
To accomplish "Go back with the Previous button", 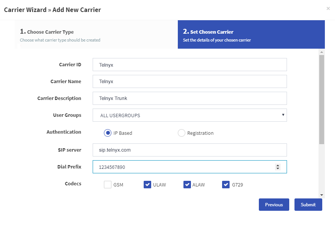I will click(274, 204).
